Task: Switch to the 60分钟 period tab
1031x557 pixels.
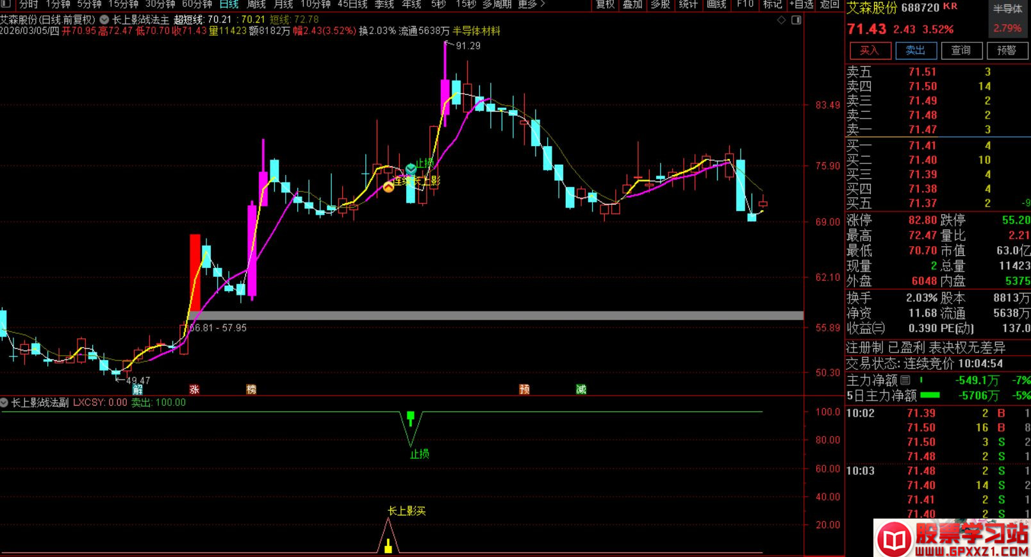Action: (x=197, y=4)
